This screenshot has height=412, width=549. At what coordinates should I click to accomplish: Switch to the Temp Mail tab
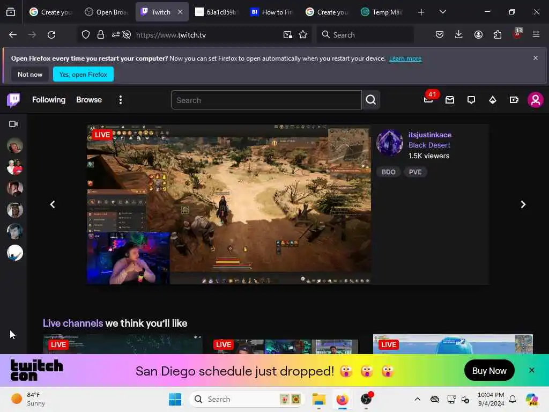coord(382,12)
